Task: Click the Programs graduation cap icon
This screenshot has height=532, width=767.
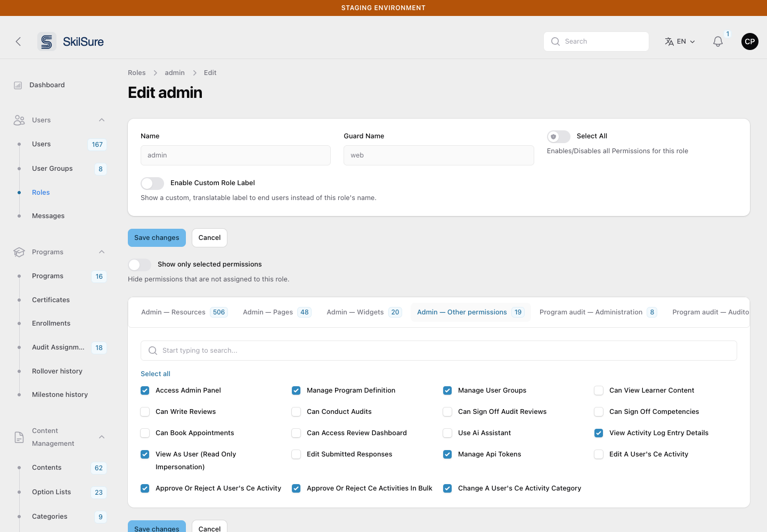Action: pos(19,252)
